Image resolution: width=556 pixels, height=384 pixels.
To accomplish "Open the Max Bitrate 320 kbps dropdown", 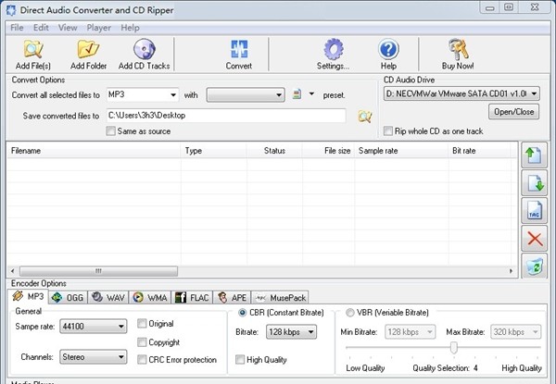I will coord(516,332).
